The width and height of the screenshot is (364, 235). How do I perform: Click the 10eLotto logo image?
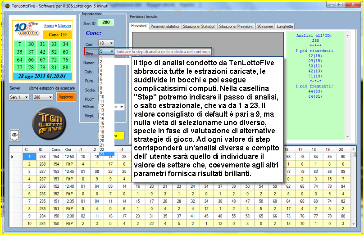pos(27,29)
